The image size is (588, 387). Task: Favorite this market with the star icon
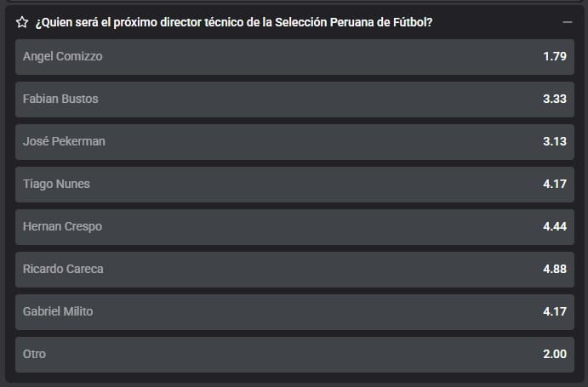pos(22,22)
